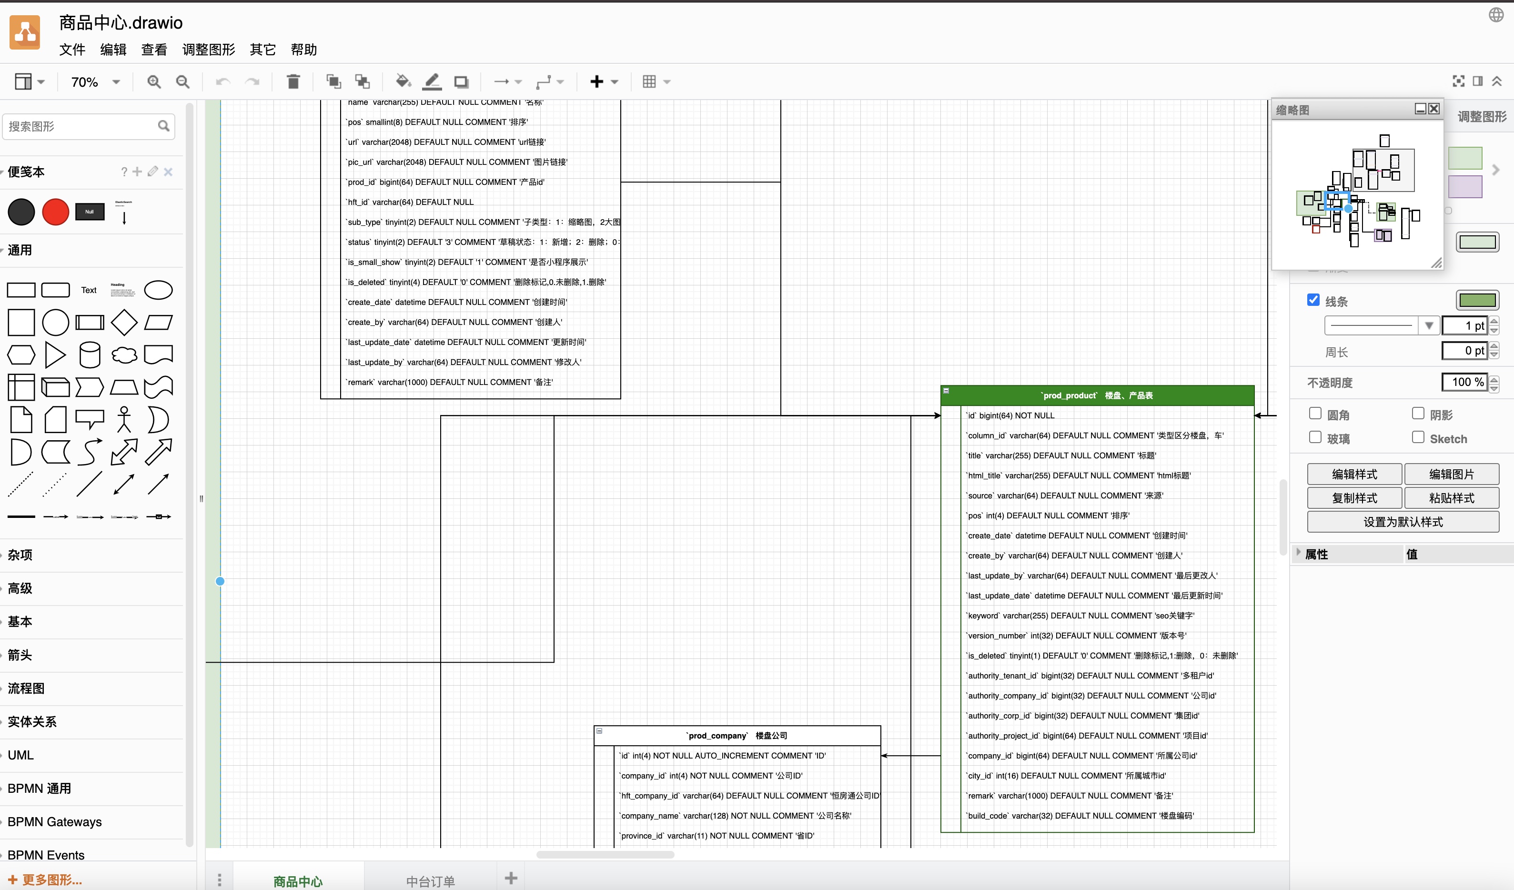This screenshot has height=890, width=1514.
Task: Click the shadow toggle toolbar icon
Action: tap(461, 82)
